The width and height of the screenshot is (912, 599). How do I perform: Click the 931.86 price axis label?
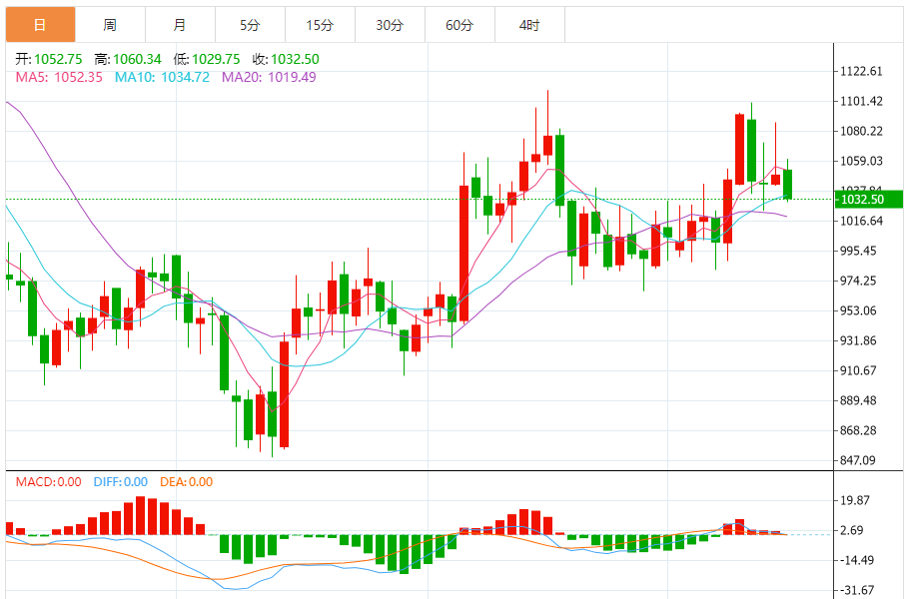(858, 340)
